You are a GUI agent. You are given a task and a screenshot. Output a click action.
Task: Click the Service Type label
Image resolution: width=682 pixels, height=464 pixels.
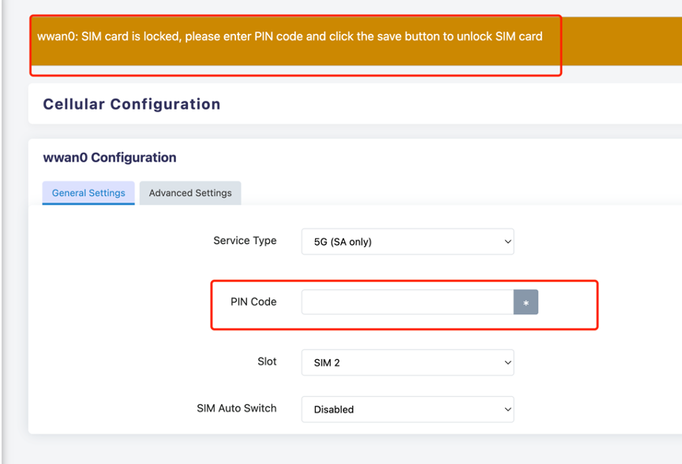(245, 241)
